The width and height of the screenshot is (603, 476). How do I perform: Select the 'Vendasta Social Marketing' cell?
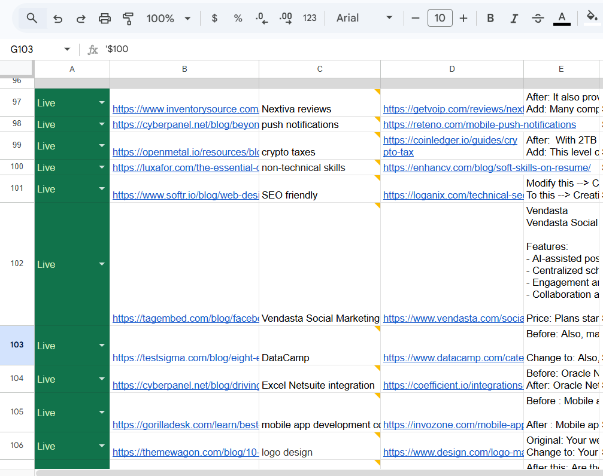click(320, 264)
